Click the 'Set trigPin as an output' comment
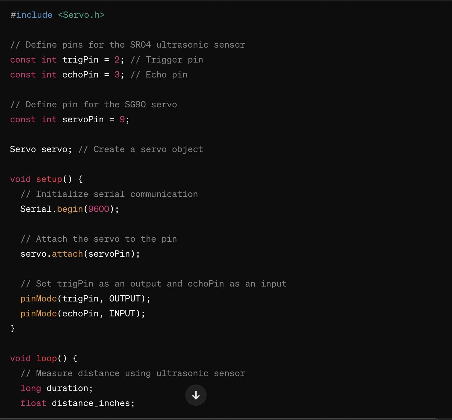The height and width of the screenshot is (420, 452). pyautogui.click(x=154, y=284)
